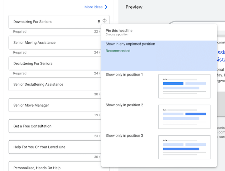The width and height of the screenshot is (225, 171).
Task: Click the Preview panel heading
Action: coord(134,7)
